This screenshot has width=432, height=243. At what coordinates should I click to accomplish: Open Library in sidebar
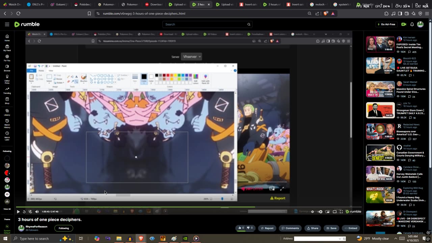[x=7, y=112]
